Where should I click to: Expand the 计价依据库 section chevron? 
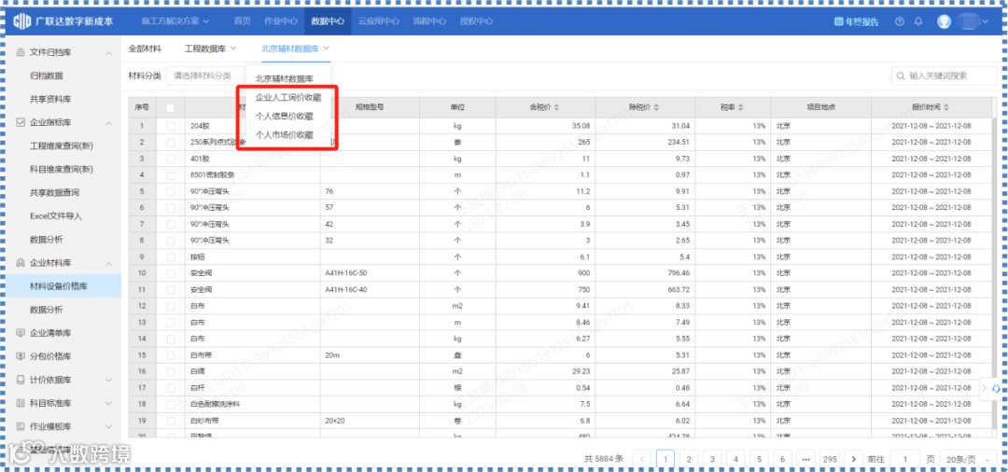click(x=108, y=380)
